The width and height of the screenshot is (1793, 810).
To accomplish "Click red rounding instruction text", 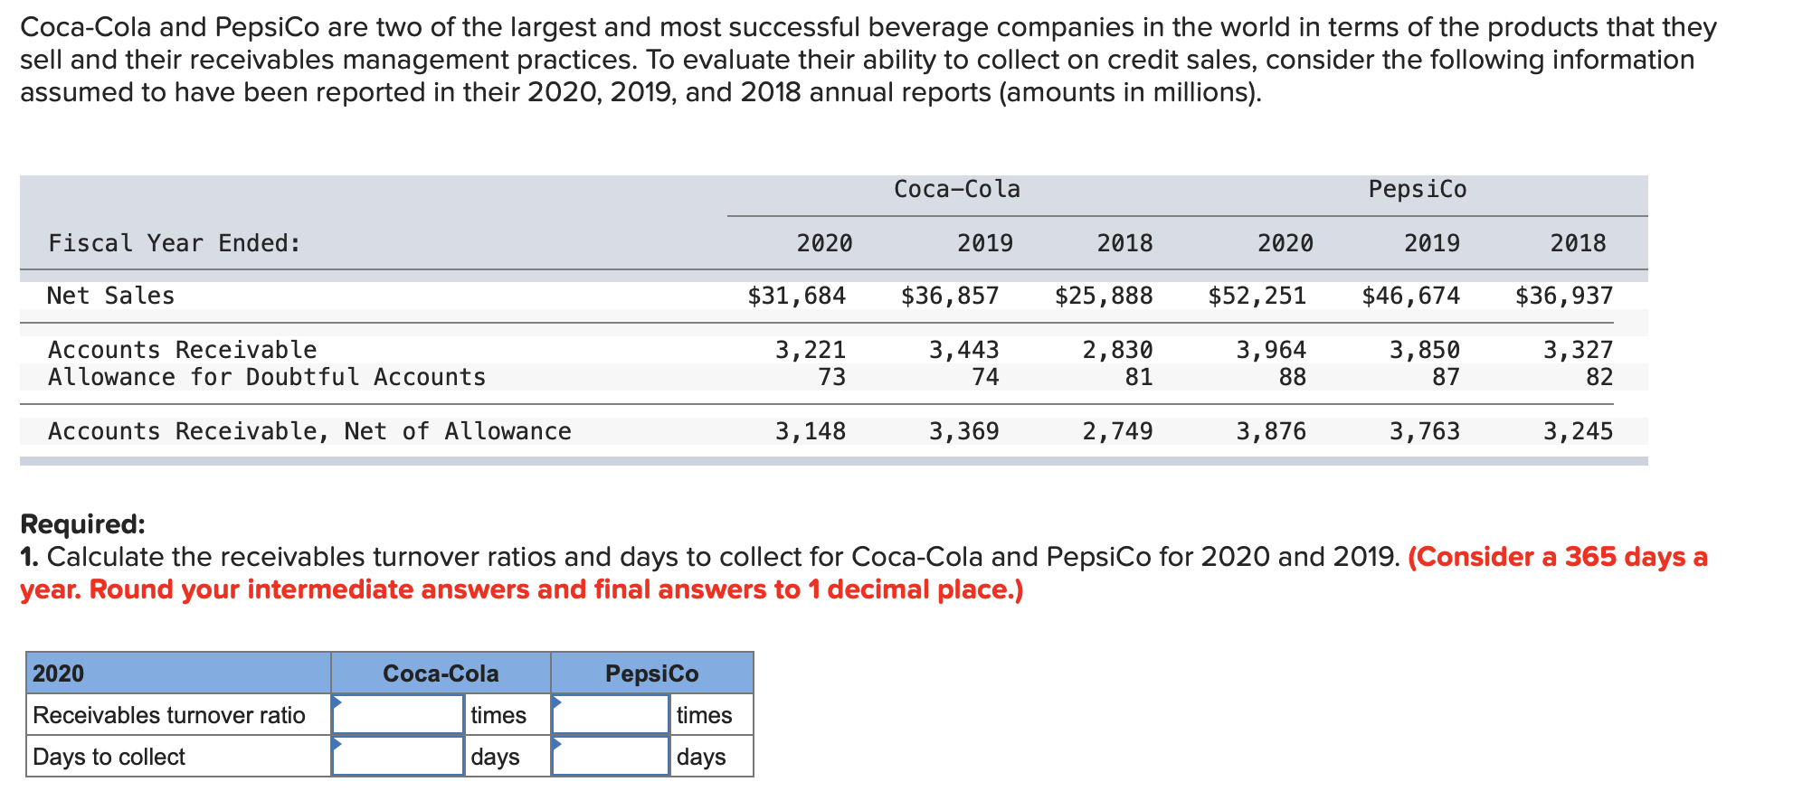I will 864,573.
